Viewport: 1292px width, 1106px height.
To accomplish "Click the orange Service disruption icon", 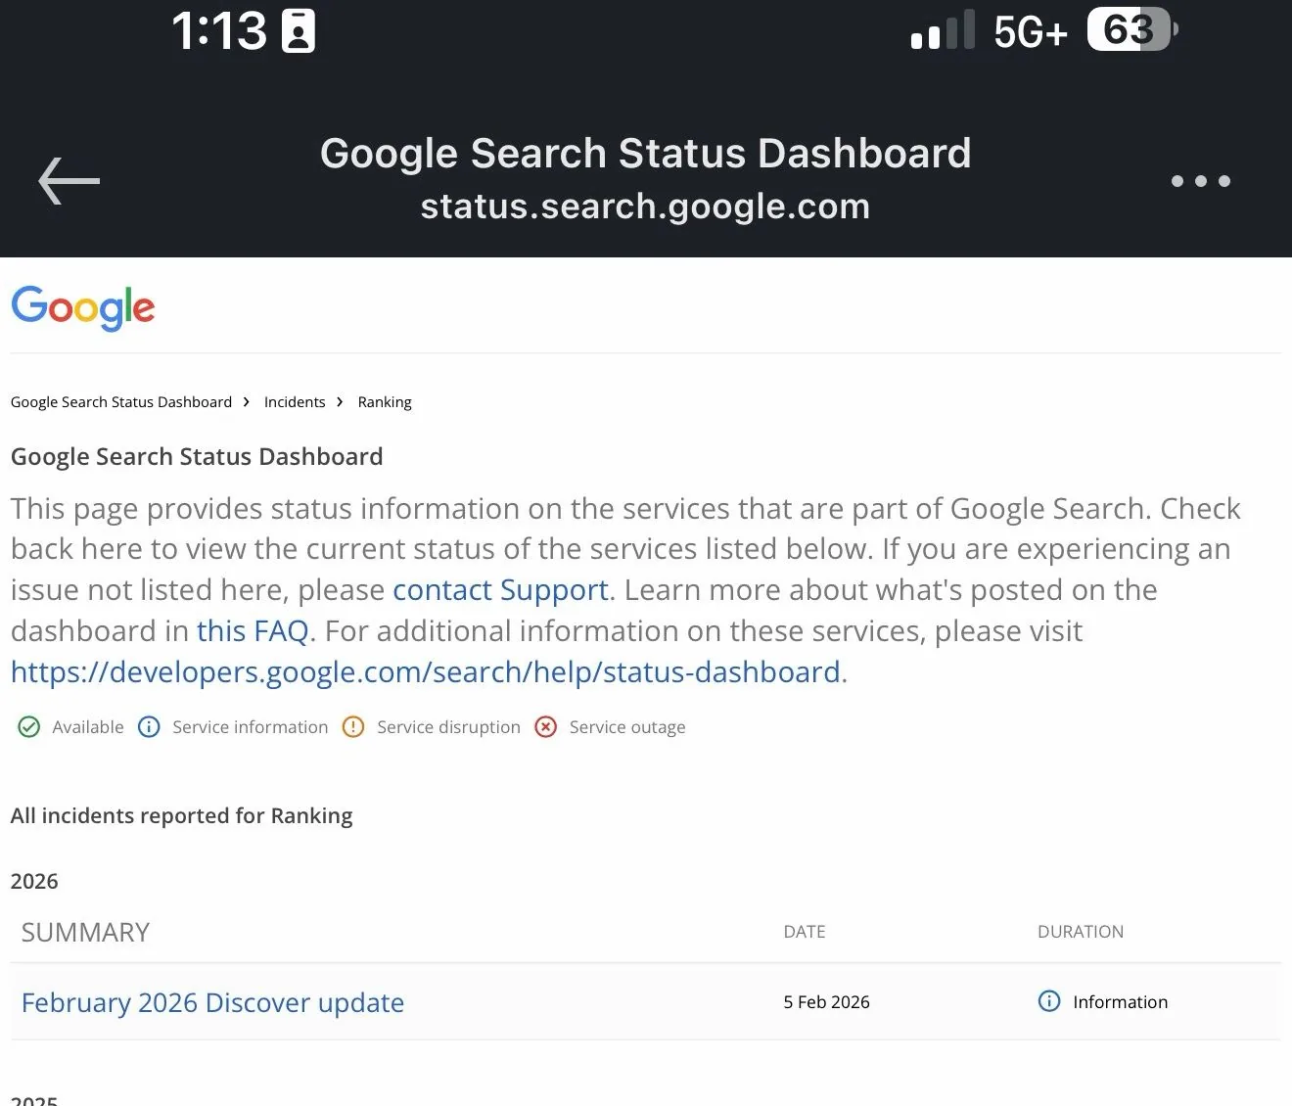I will (x=353, y=727).
